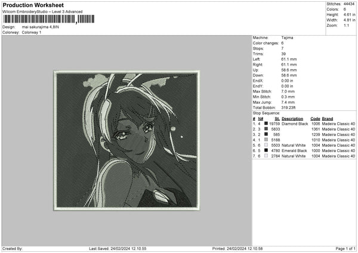Click the barcode under the worksheet title
This screenshot has width=358, height=253.
[x=49, y=19]
